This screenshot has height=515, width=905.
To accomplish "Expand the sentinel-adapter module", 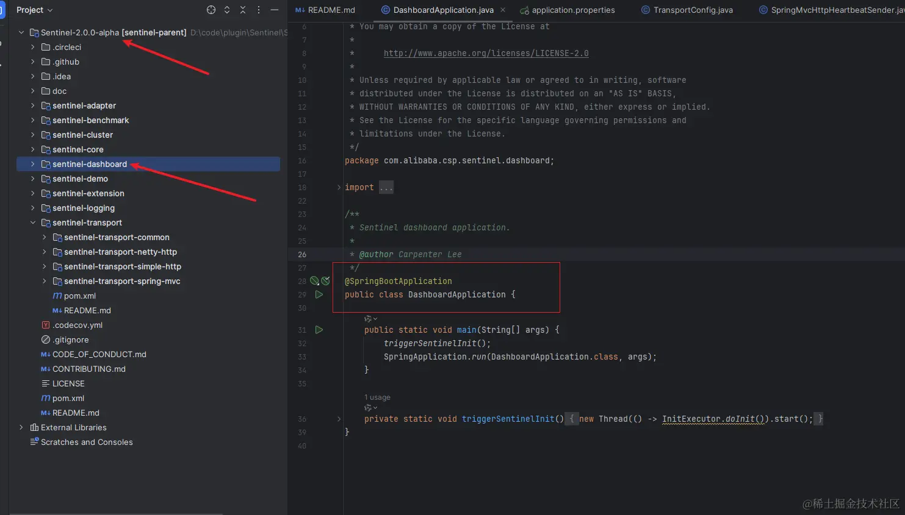I will (x=33, y=105).
